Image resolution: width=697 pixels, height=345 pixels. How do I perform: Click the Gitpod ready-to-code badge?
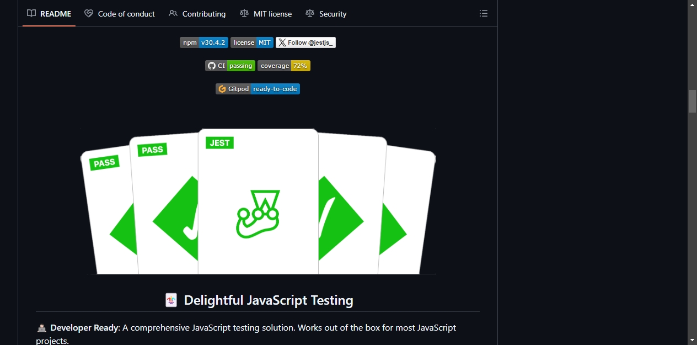click(x=258, y=89)
